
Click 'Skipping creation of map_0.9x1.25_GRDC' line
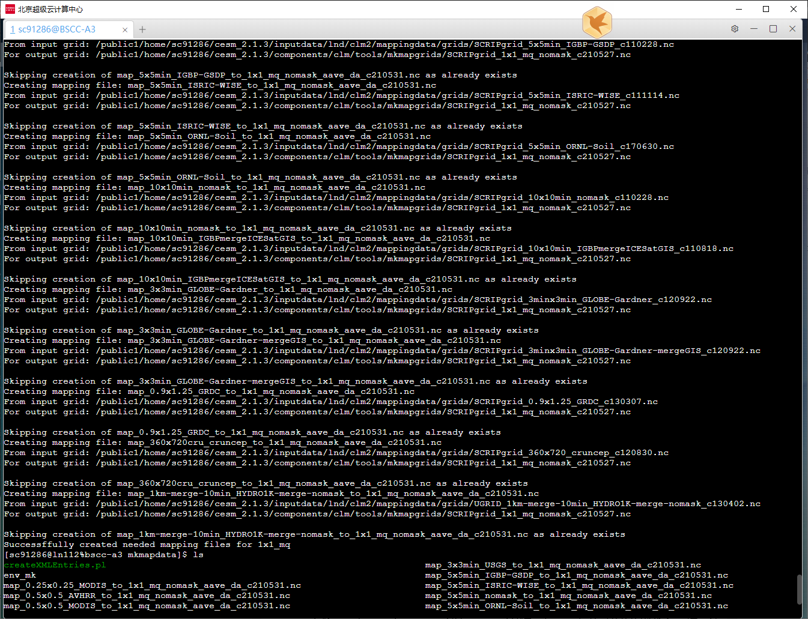(252, 432)
